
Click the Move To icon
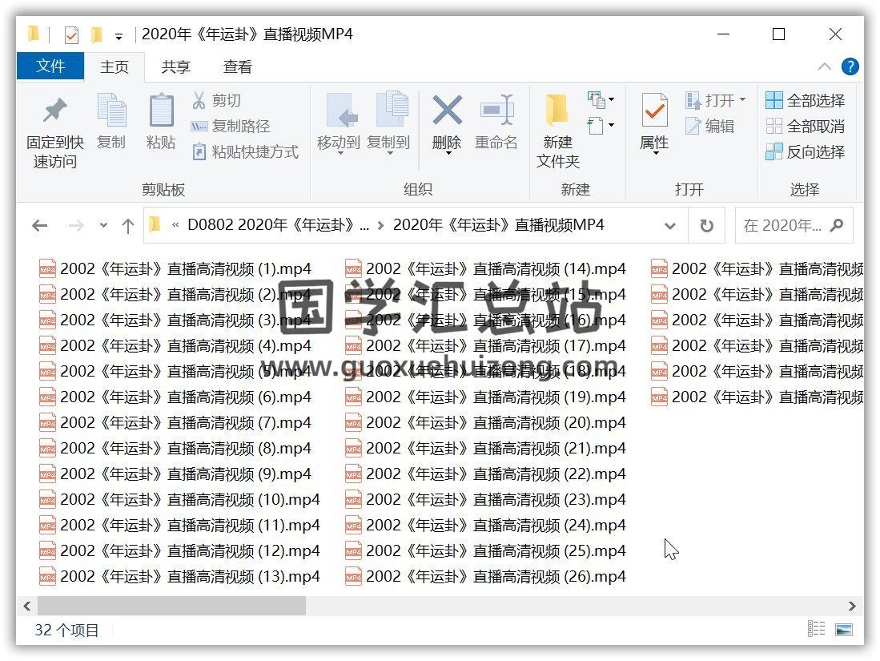339,112
